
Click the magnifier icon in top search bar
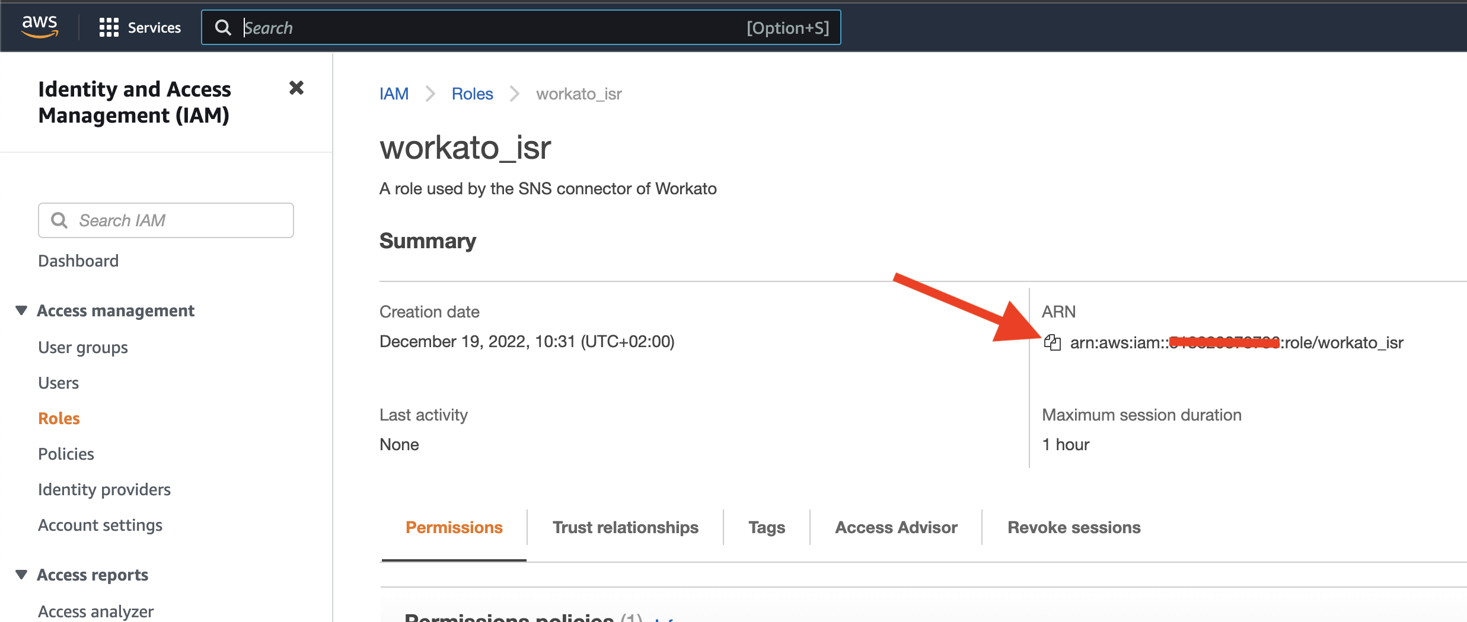(223, 27)
